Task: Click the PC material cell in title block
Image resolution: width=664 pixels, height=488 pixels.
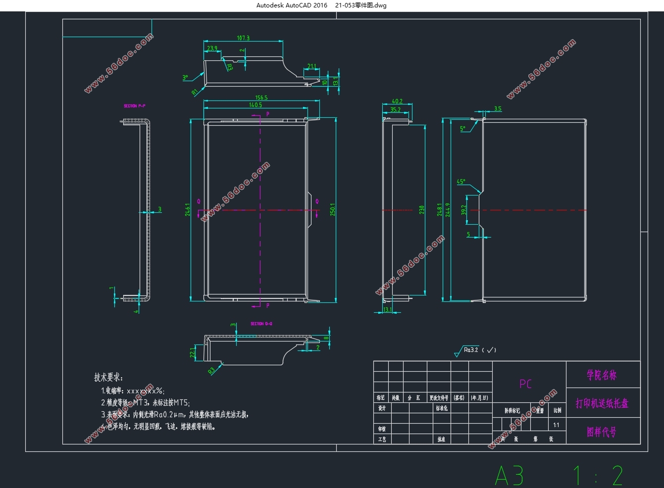Action: (x=525, y=384)
